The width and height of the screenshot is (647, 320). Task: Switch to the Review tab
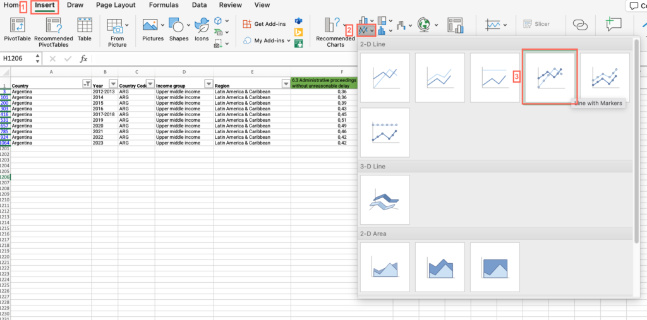click(230, 5)
